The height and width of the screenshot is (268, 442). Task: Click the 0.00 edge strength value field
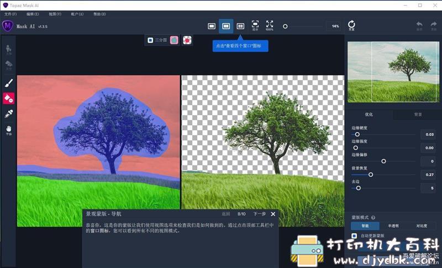[428, 148]
